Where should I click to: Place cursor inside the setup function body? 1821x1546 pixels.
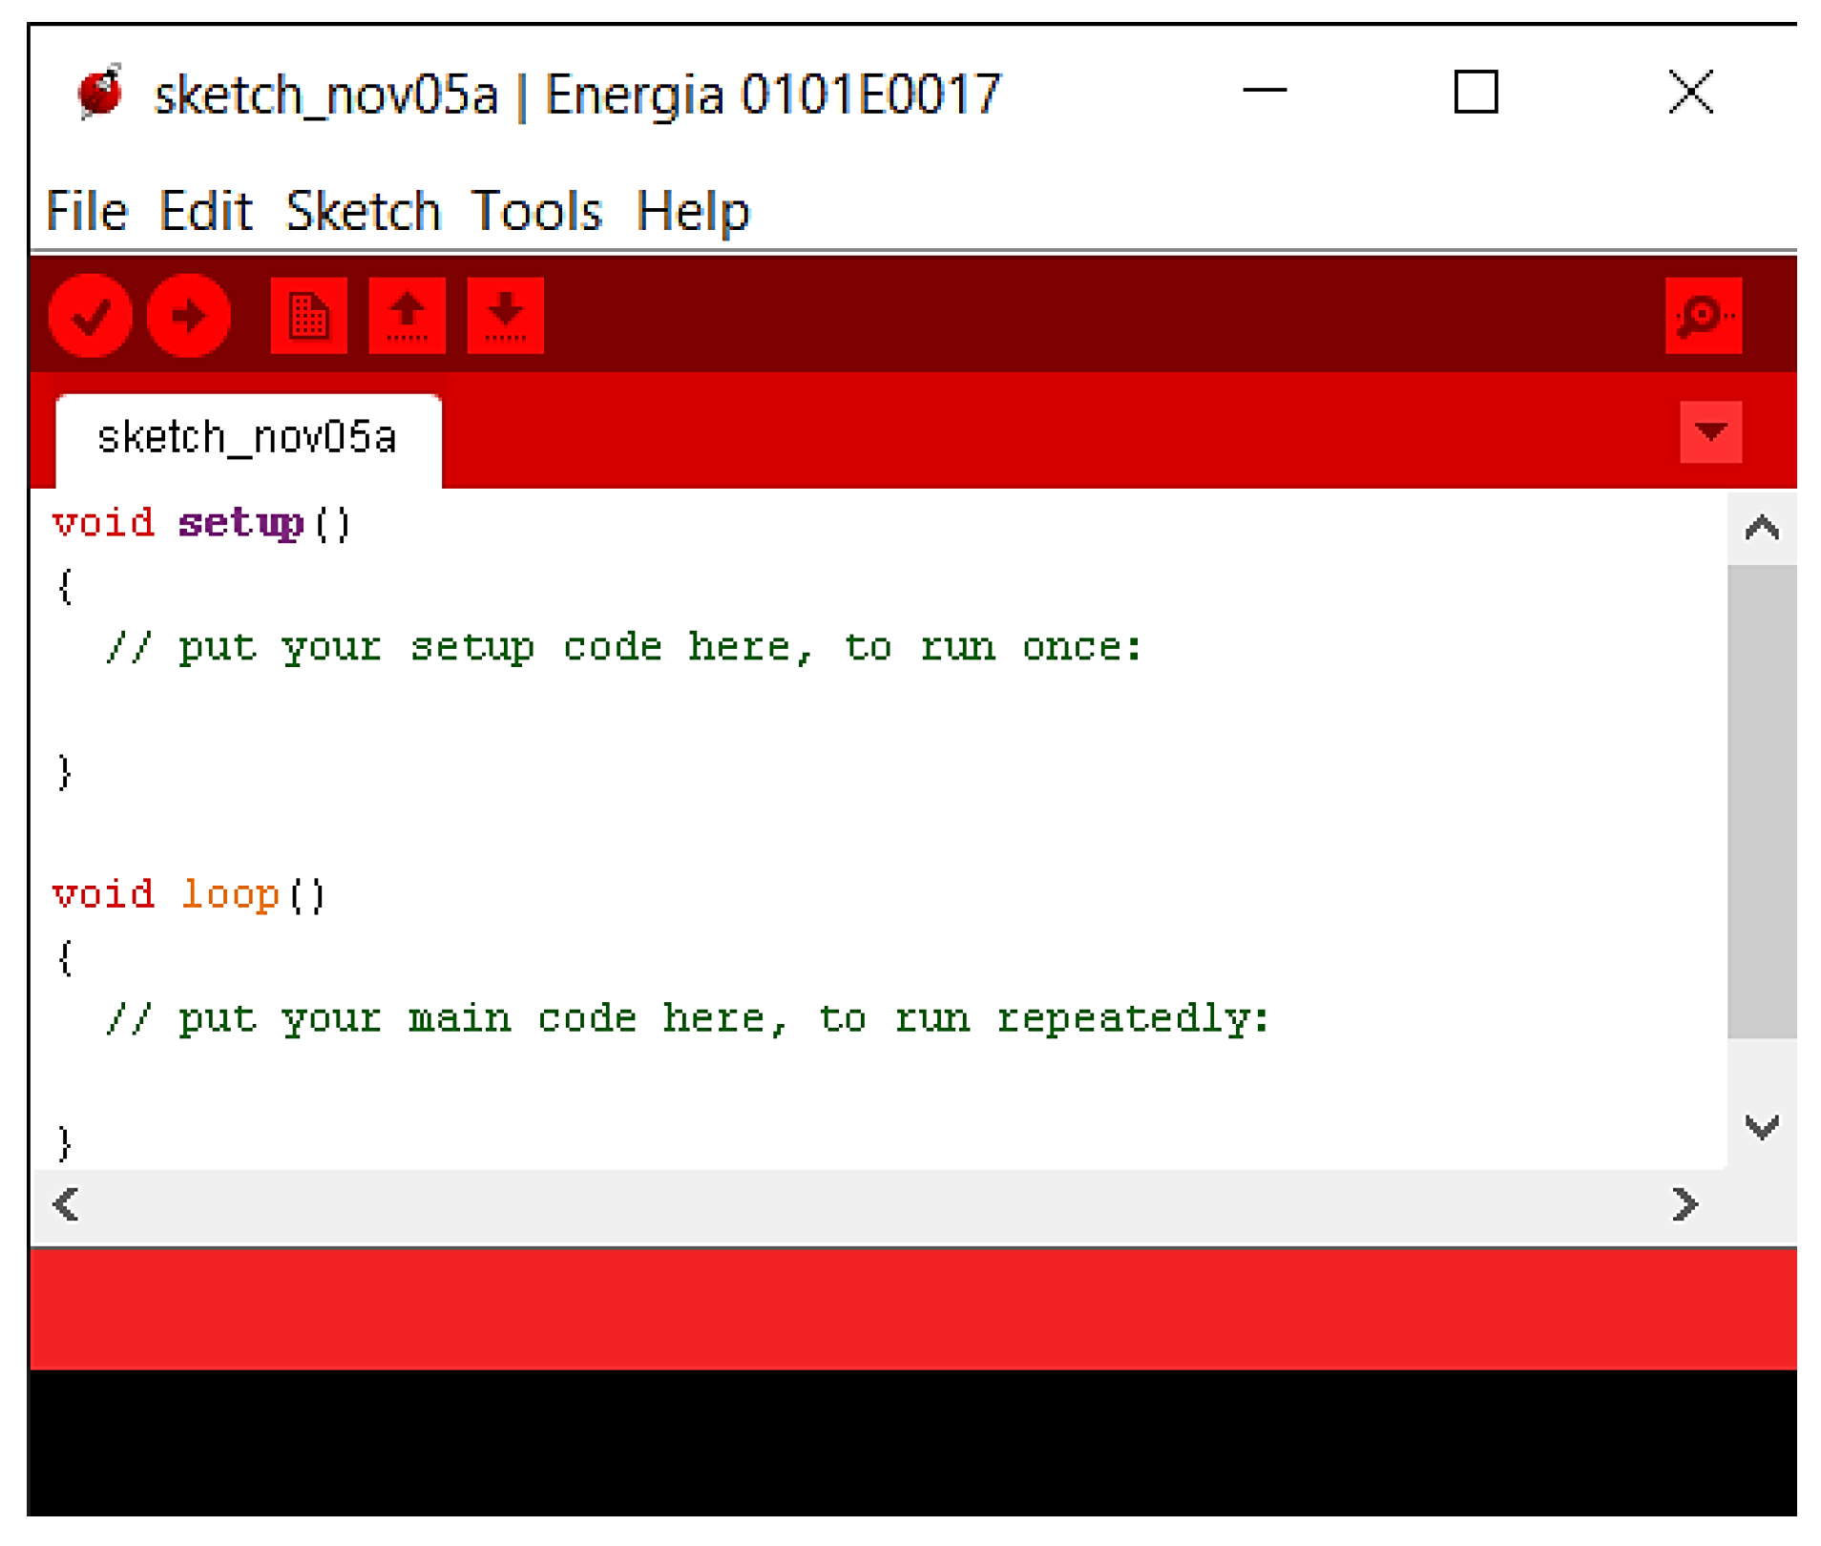620,647
